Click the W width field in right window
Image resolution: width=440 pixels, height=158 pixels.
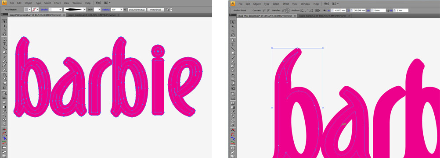coord(378,11)
